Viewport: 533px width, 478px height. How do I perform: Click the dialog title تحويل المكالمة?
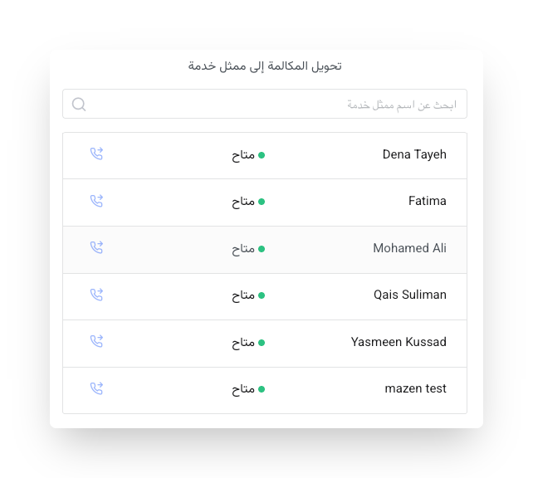click(265, 66)
